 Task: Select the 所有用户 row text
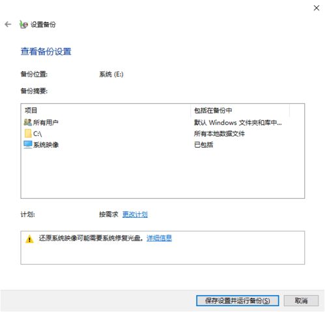pyautogui.click(x=46, y=123)
